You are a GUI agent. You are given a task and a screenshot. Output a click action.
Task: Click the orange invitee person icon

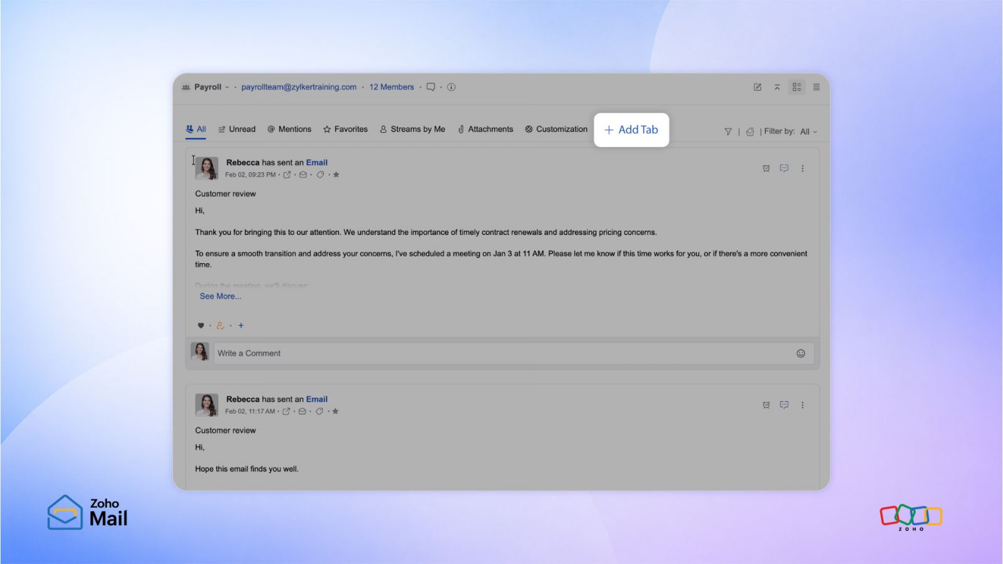coord(220,326)
